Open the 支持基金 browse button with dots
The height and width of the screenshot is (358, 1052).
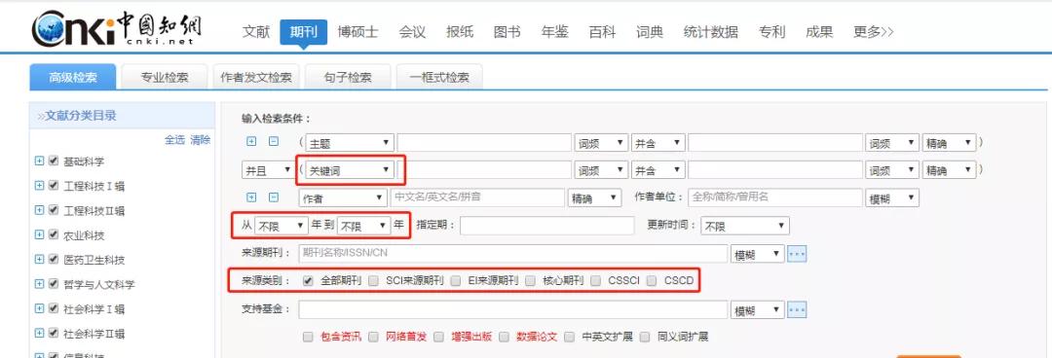pyautogui.click(x=797, y=310)
